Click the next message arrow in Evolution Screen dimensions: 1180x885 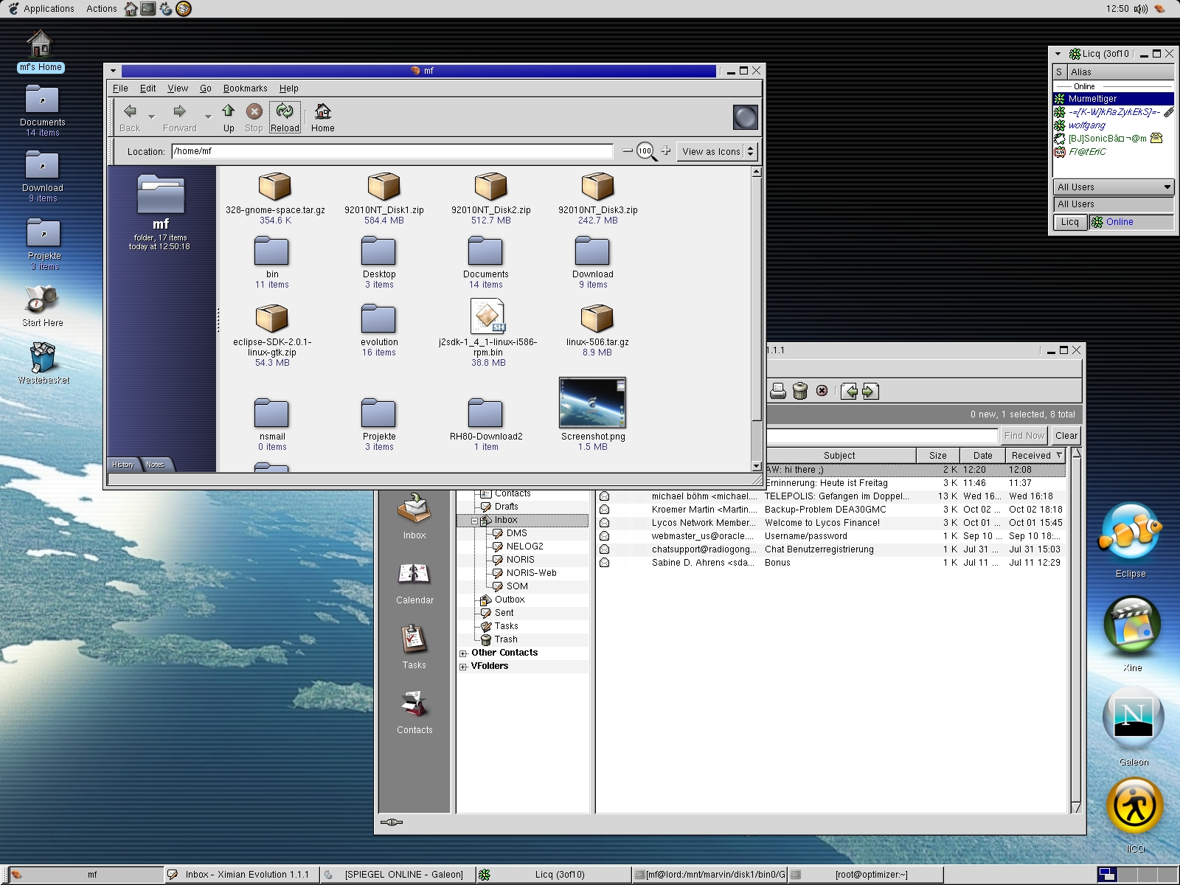(x=870, y=391)
